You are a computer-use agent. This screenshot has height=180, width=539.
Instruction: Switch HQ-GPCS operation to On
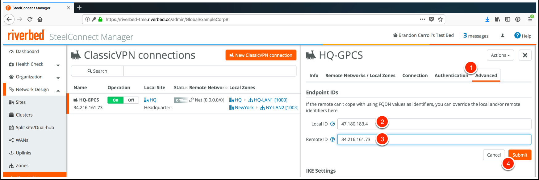click(115, 100)
